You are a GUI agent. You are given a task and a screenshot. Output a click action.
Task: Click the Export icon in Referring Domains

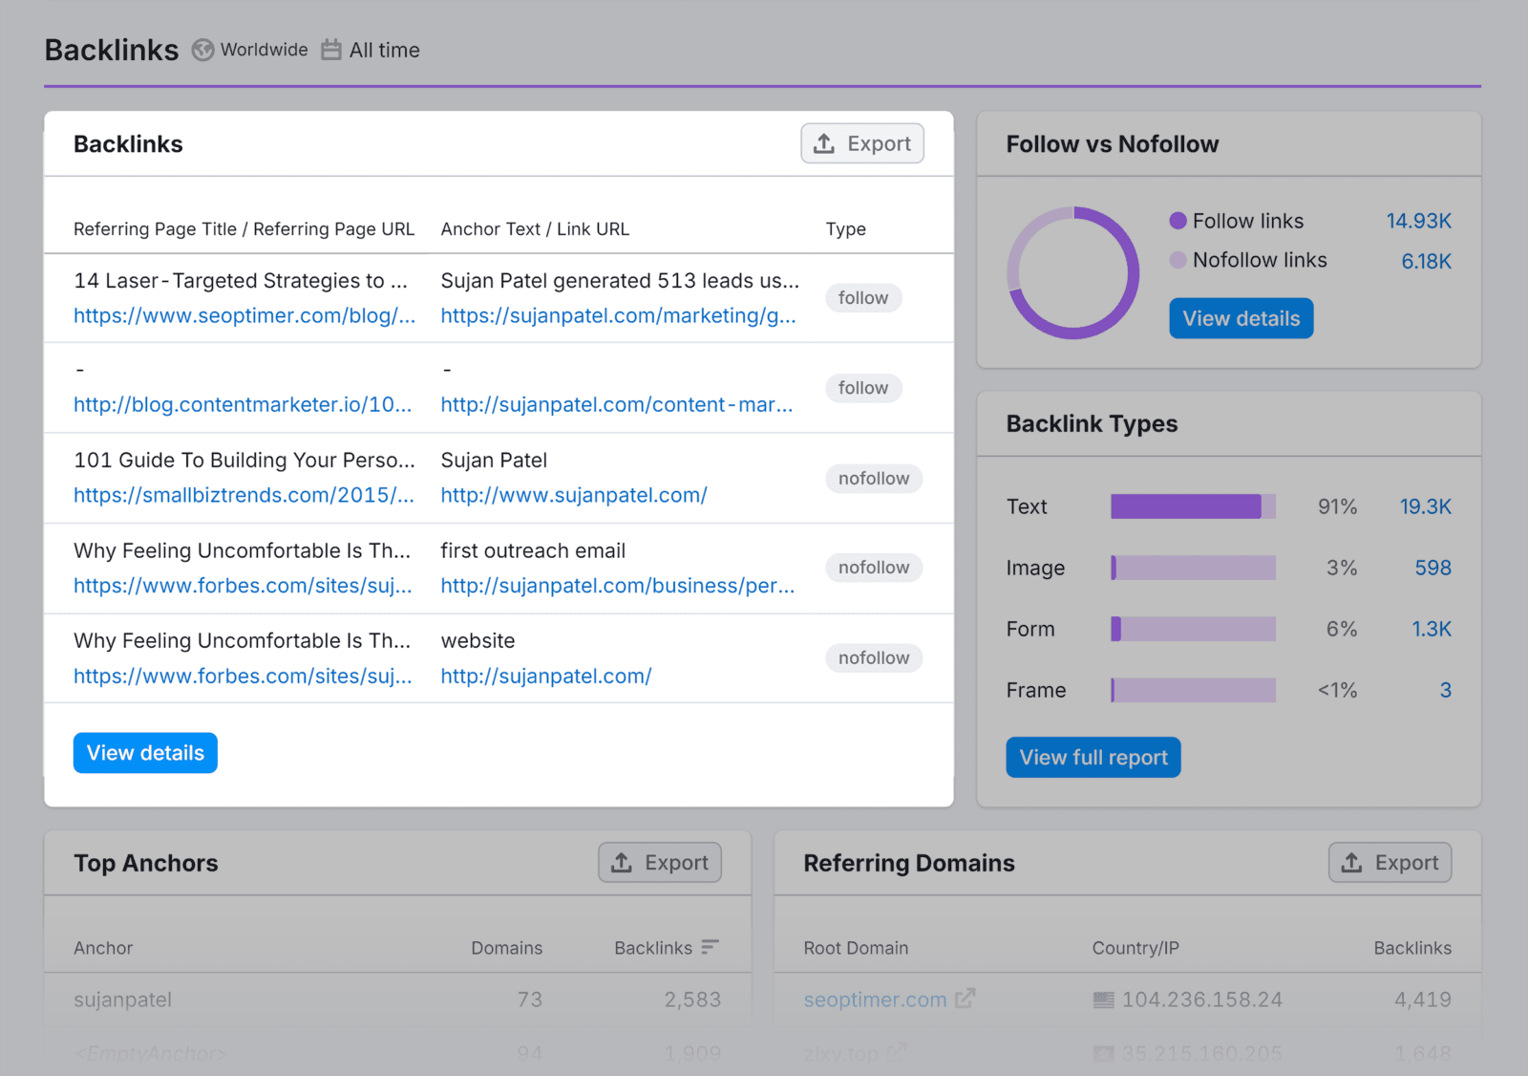[1351, 862]
